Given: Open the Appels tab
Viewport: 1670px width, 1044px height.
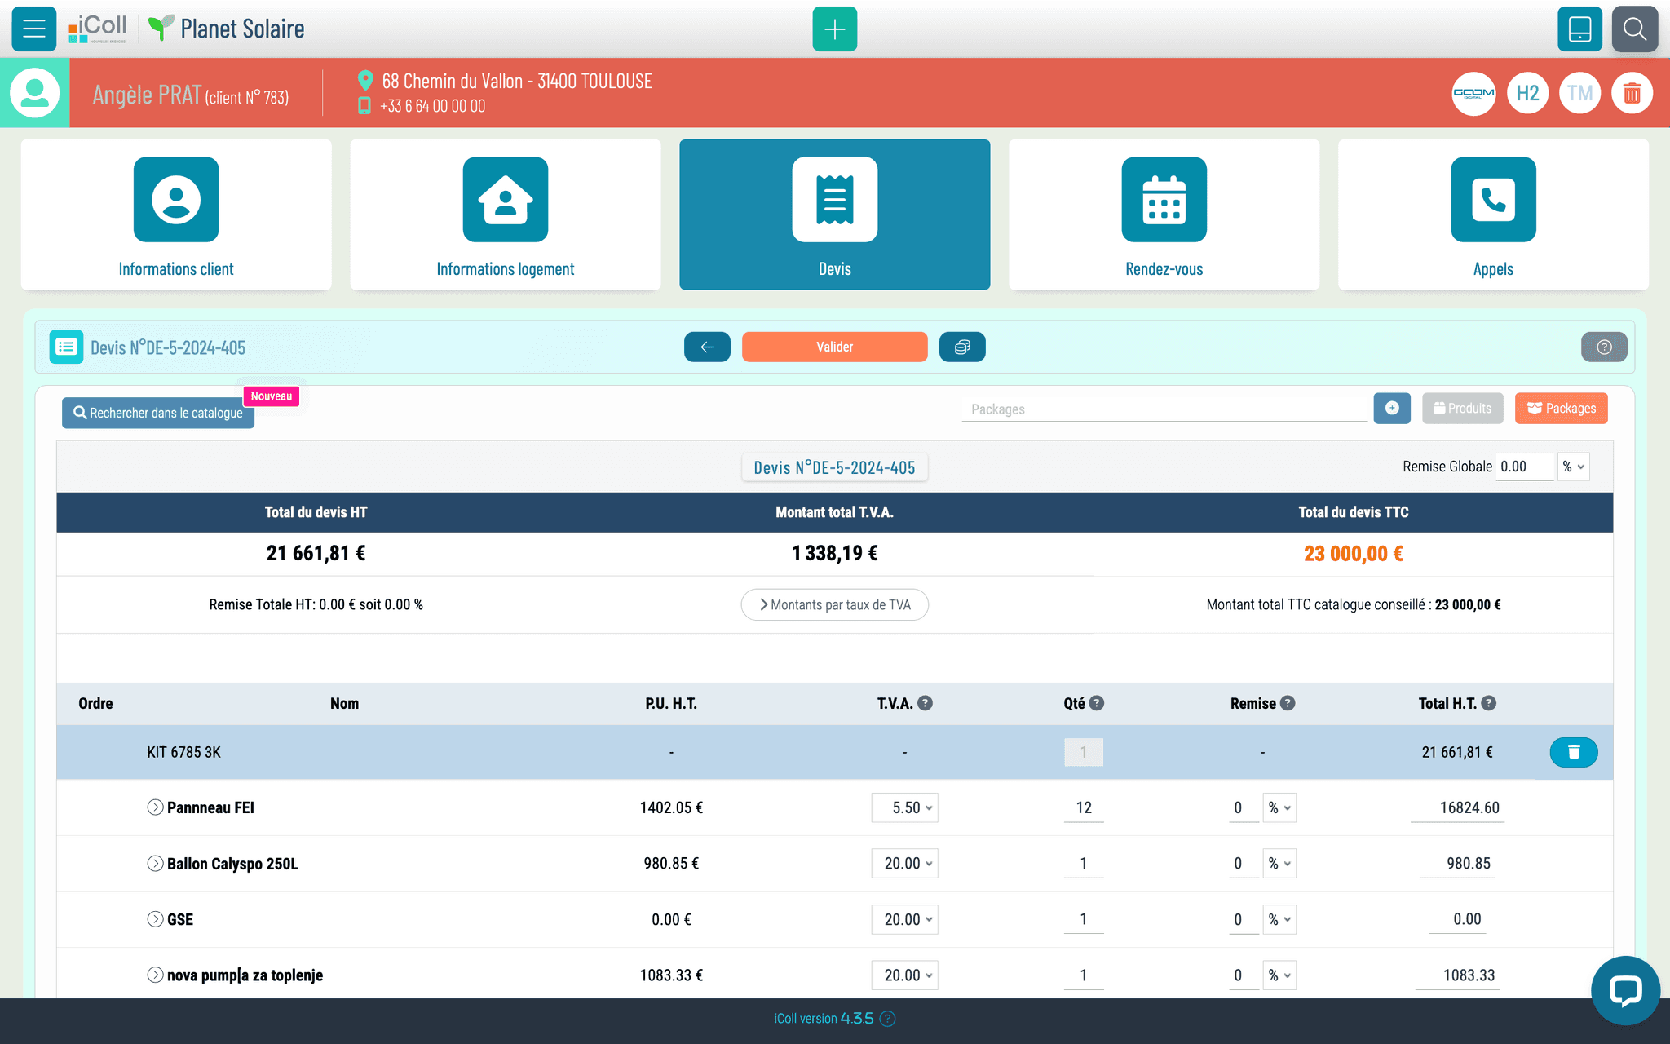Looking at the screenshot, I should (1494, 215).
